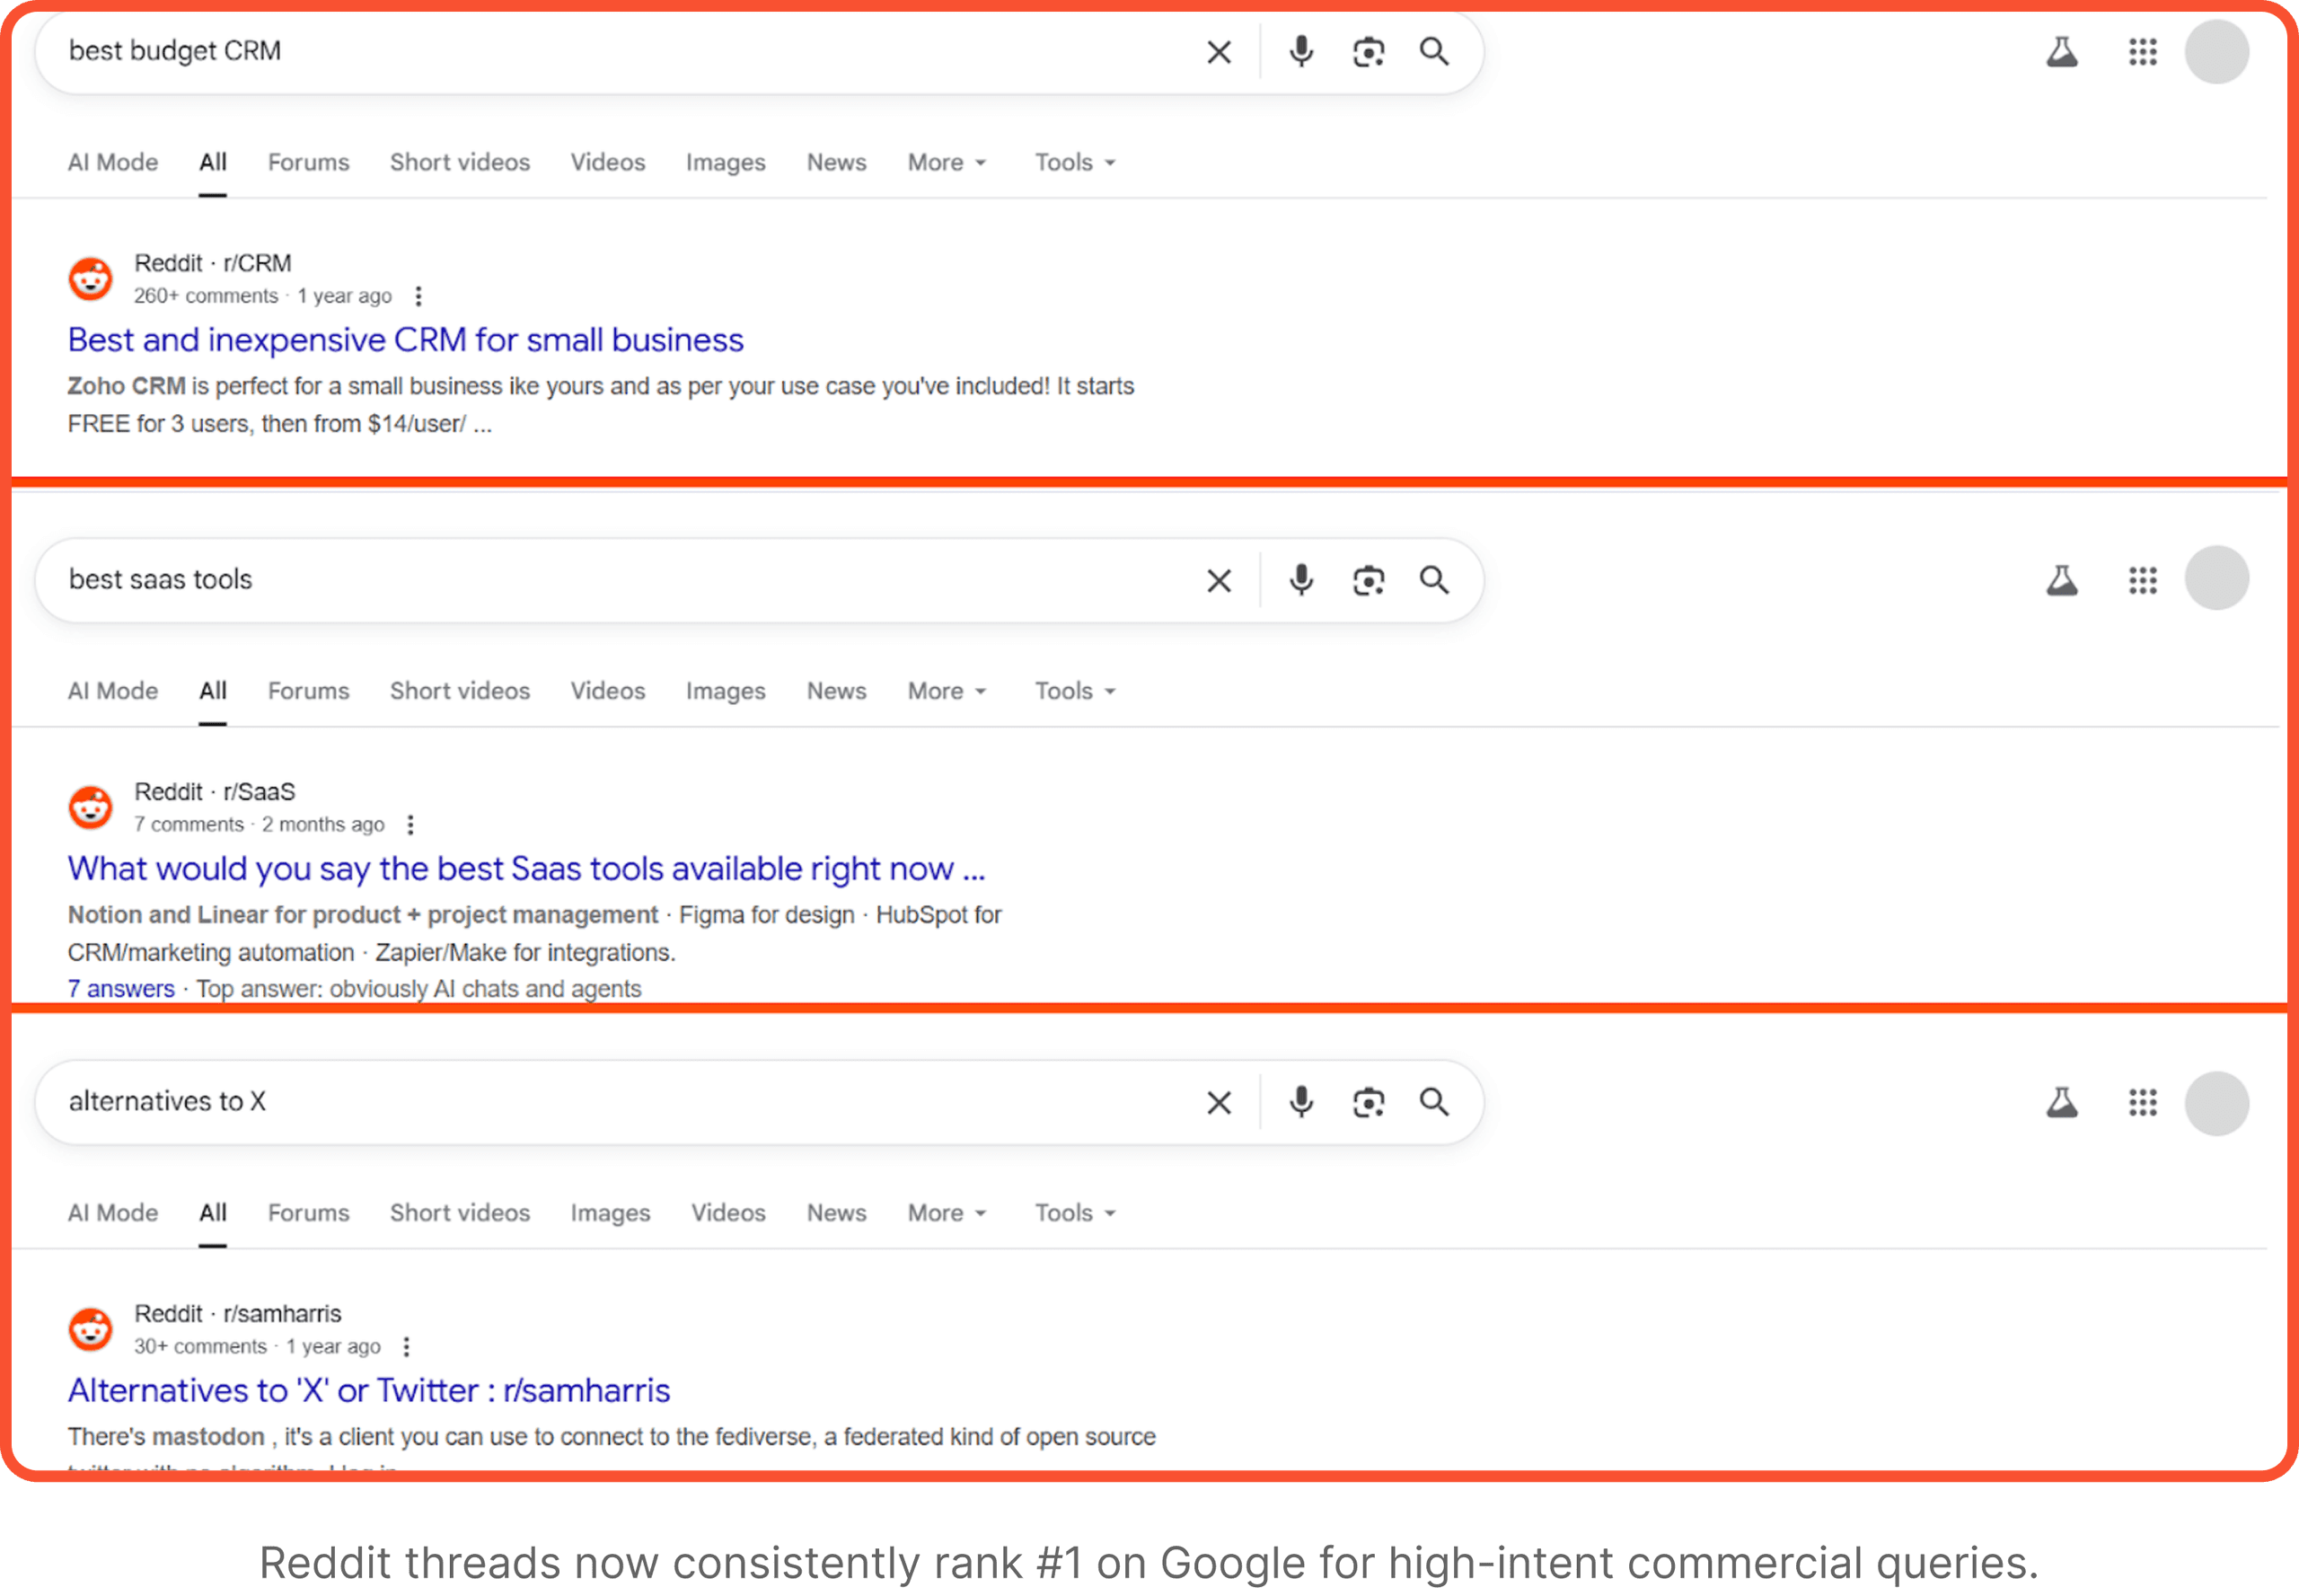Select Videos tab under 'best saas tools'

608,691
